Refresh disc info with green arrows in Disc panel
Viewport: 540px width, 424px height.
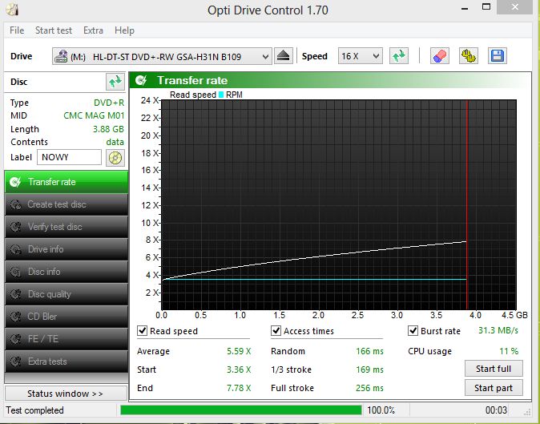pyautogui.click(x=115, y=82)
